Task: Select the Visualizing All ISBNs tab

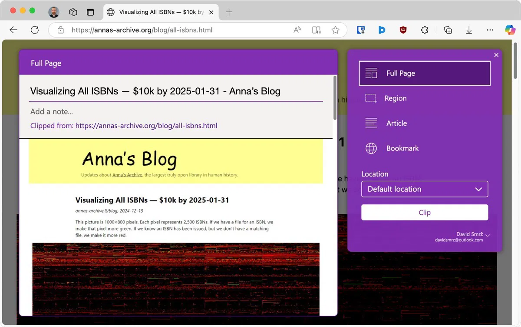Action: pos(161,12)
